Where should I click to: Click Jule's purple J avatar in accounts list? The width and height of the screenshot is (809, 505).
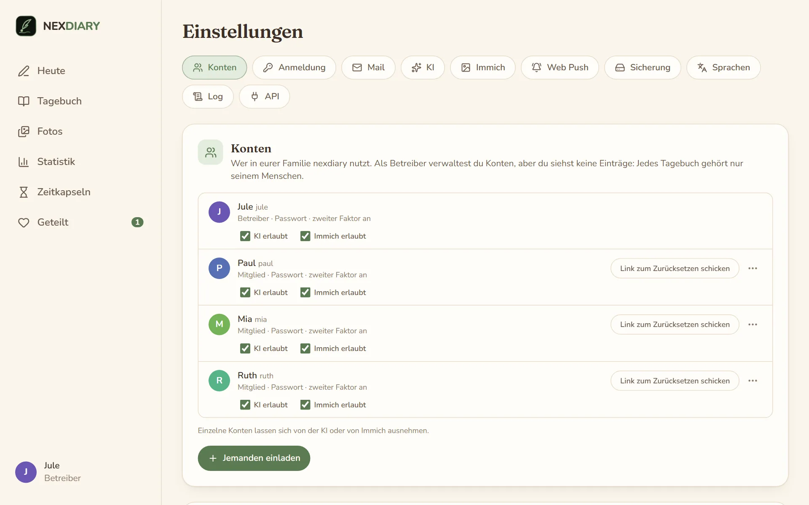[x=219, y=212]
